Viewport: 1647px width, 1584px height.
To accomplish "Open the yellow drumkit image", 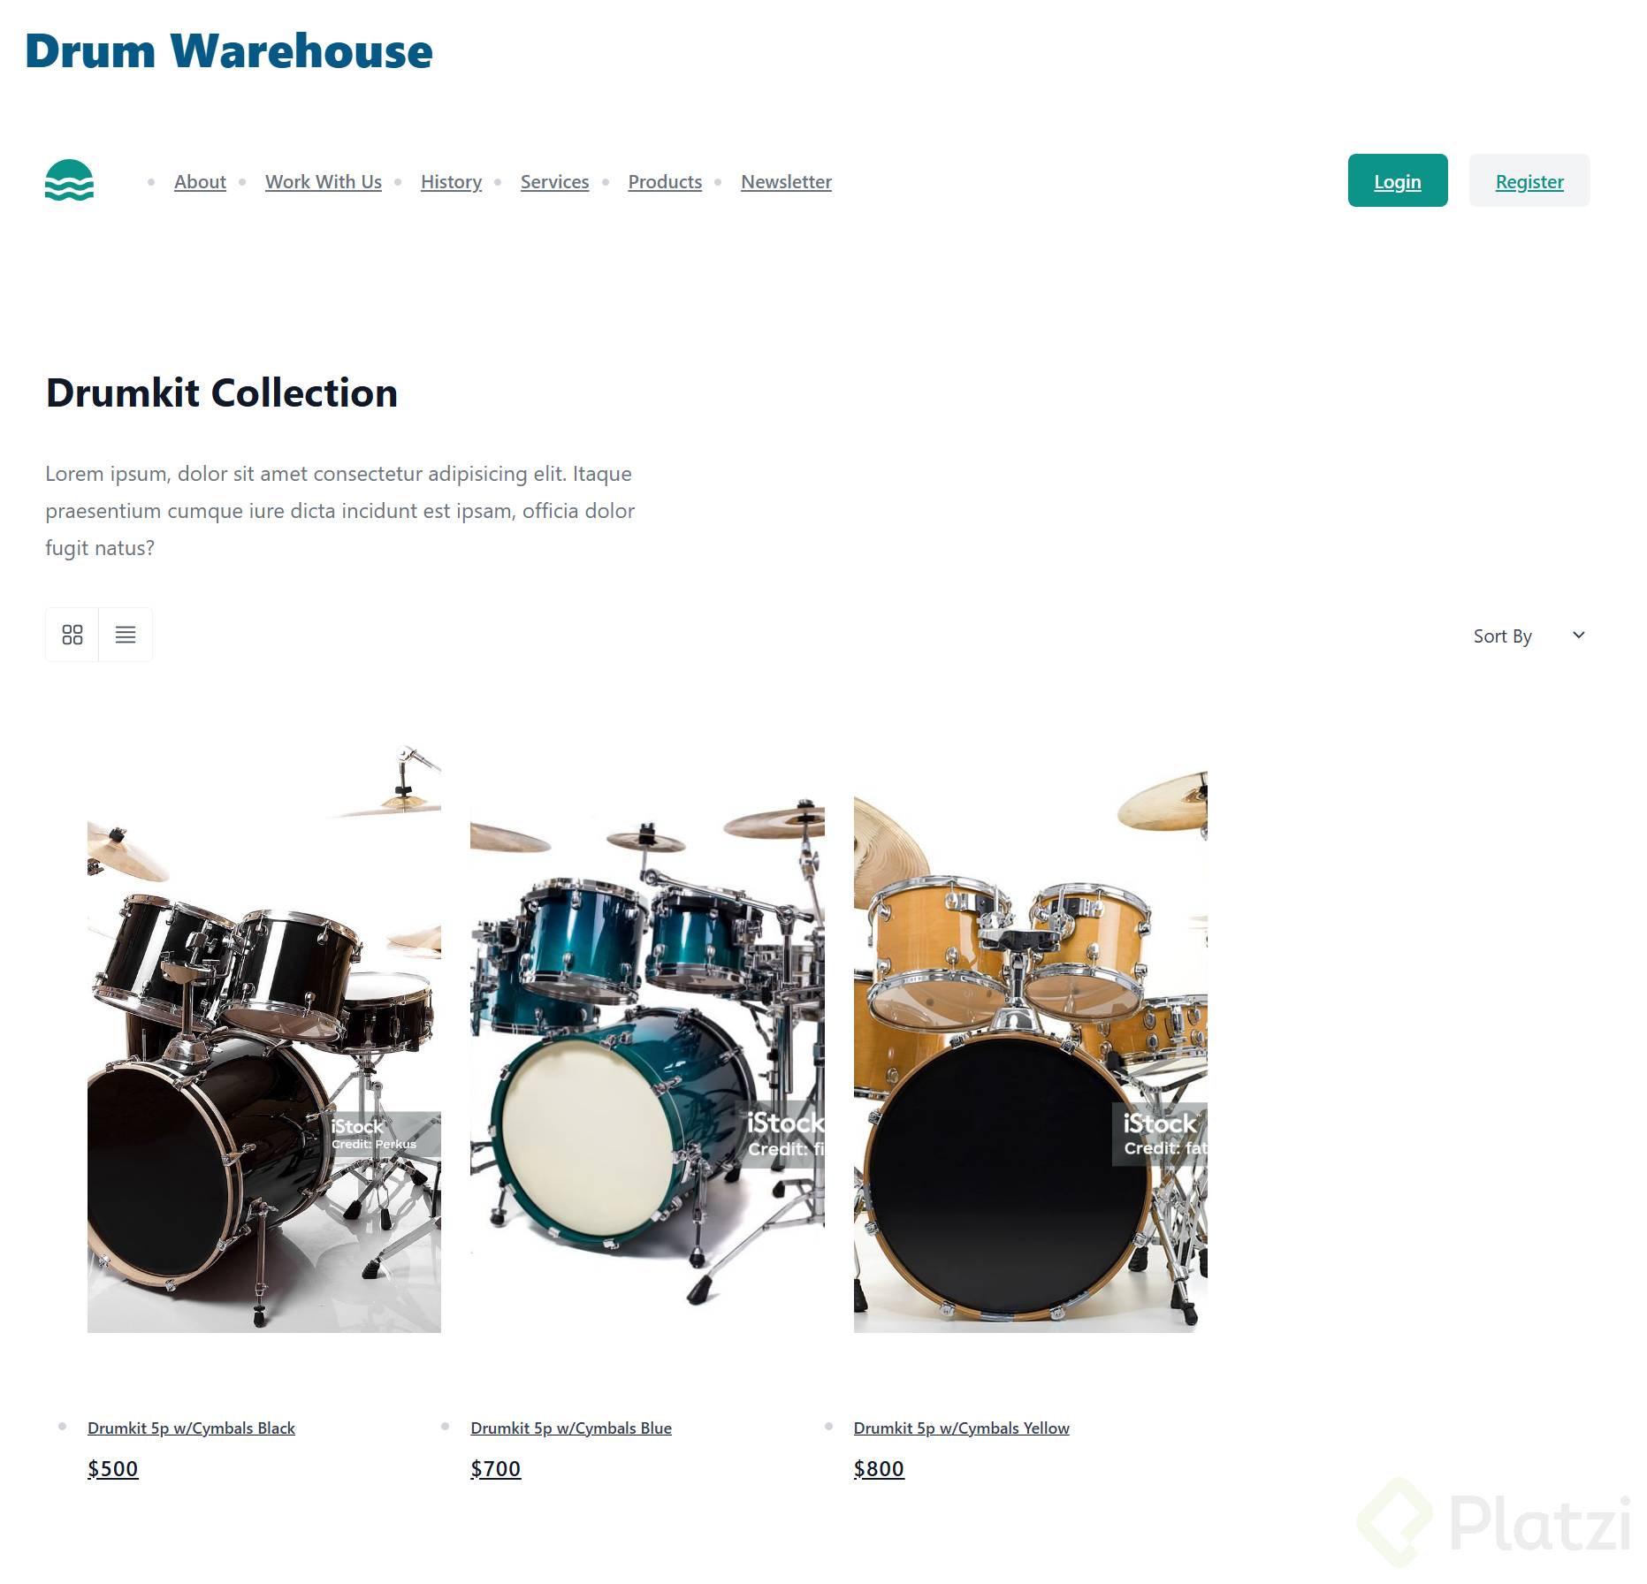I will point(1030,1038).
